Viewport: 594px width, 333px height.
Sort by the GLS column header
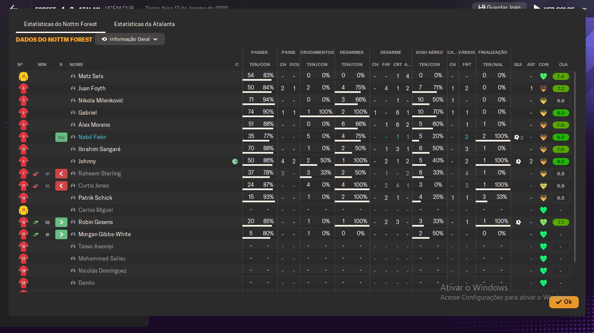[518, 65]
